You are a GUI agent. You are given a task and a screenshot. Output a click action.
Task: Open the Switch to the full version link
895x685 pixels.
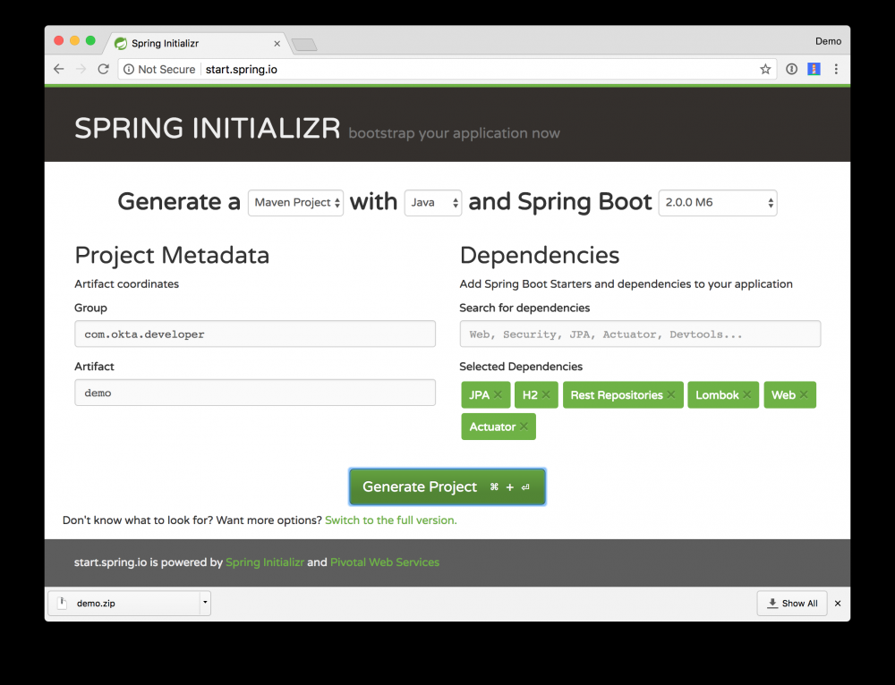(x=391, y=520)
